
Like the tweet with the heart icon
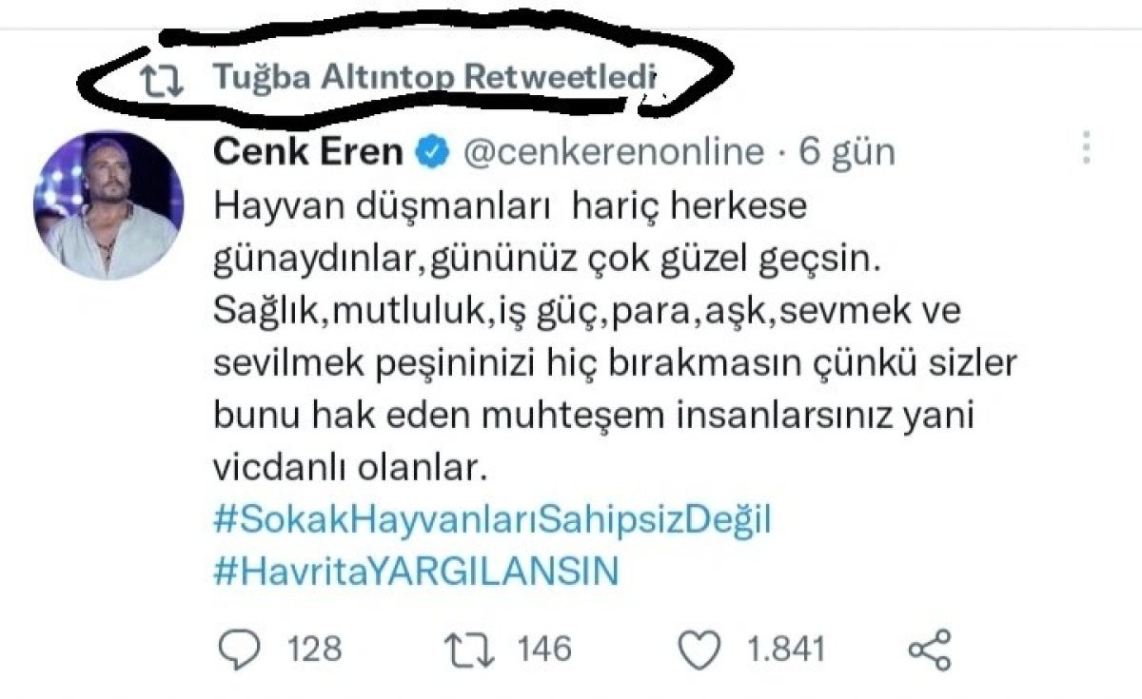702,650
